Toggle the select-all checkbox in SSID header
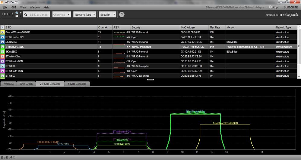 coord(2,28)
